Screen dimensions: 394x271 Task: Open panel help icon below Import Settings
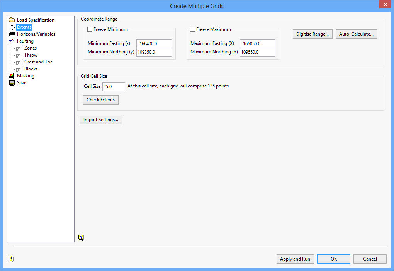pyautogui.click(x=81, y=237)
